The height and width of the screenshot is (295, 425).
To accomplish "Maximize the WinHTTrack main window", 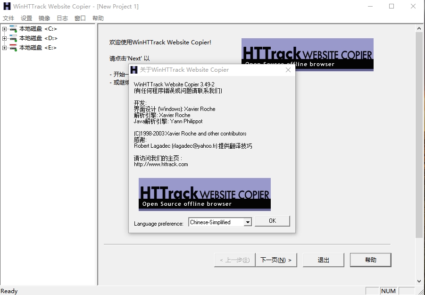I will click(x=392, y=6).
